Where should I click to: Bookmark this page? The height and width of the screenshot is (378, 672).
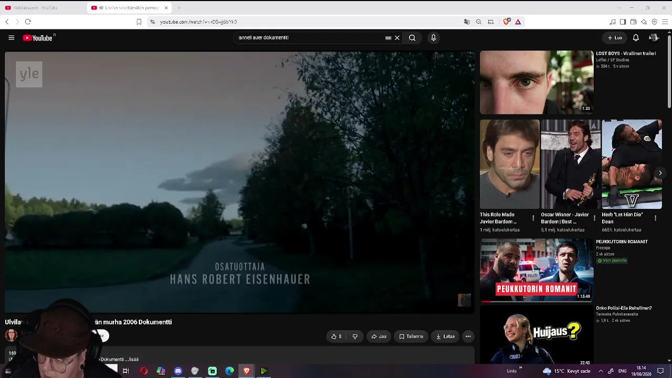[x=139, y=22]
